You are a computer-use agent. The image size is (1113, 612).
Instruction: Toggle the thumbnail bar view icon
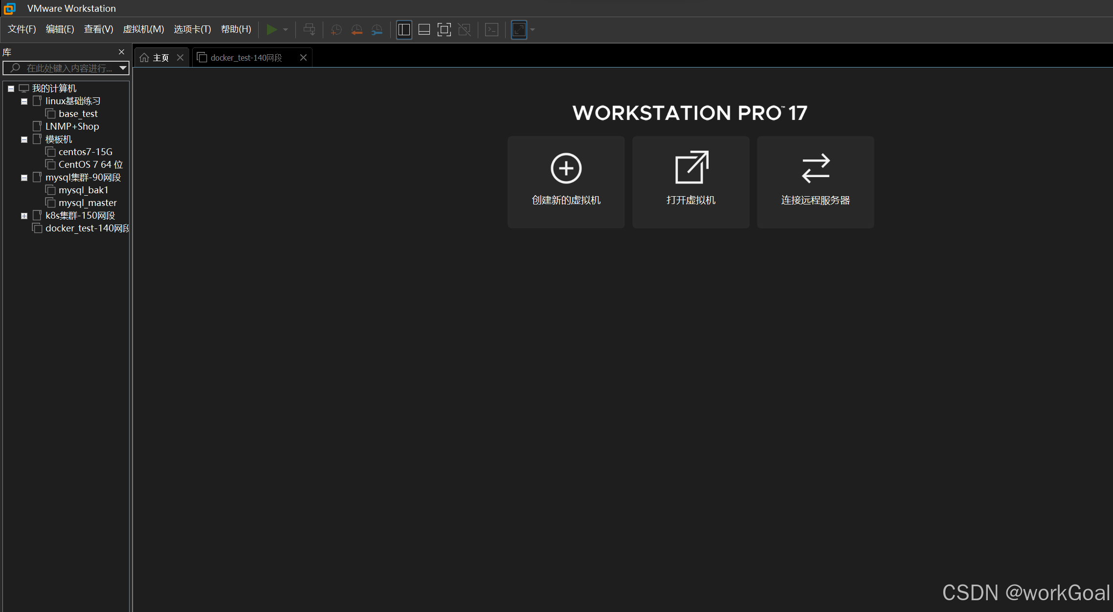coord(424,30)
